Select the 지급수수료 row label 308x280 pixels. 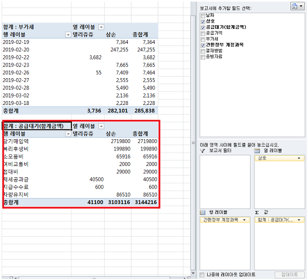tap(16, 187)
